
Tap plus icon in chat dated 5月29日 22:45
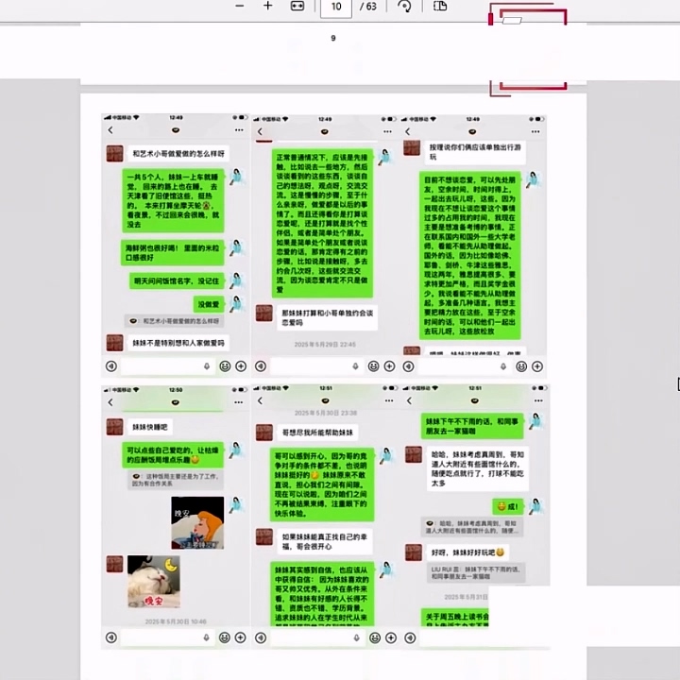coord(389,366)
